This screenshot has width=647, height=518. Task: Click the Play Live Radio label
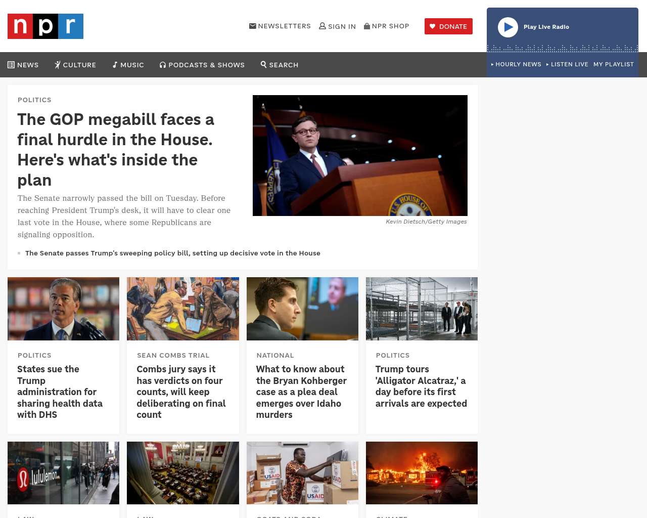[546, 27]
